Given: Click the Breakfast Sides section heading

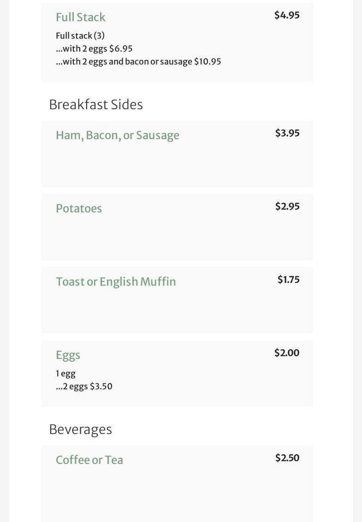Looking at the screenshot, I should [x=96, y=105].
